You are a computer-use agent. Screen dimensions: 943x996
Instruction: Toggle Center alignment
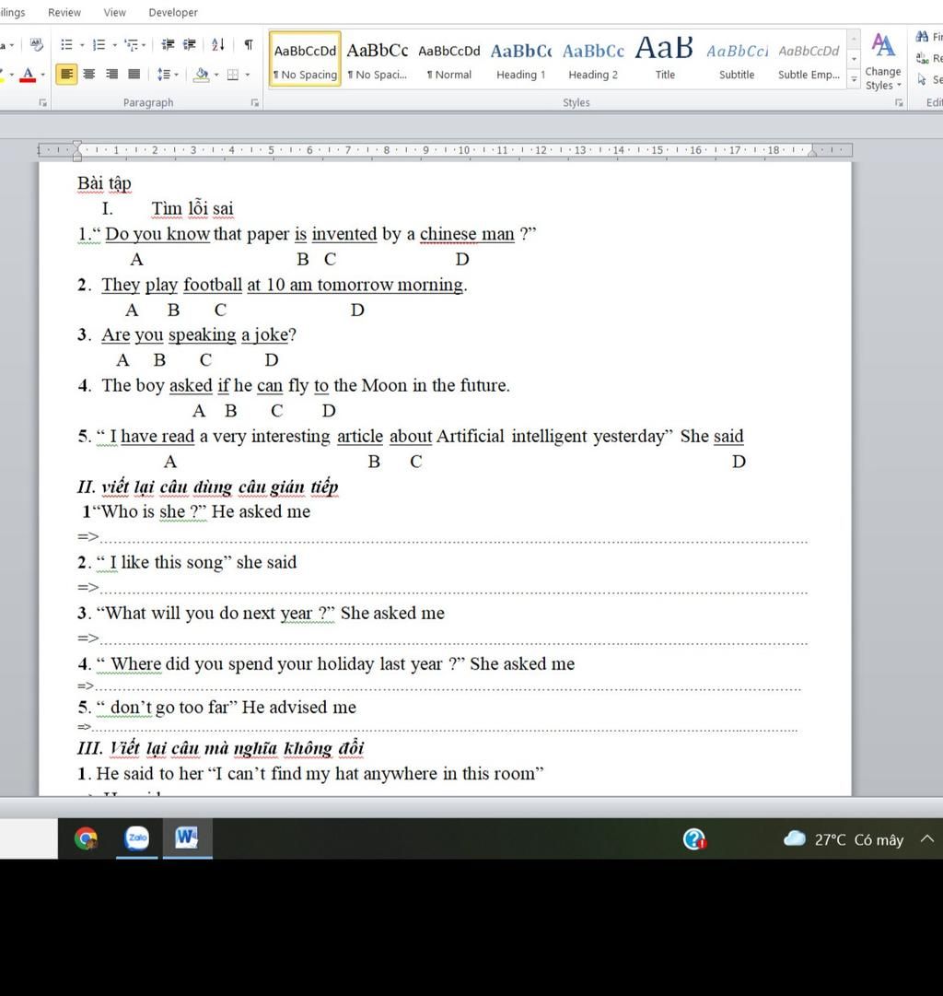click(89, 75)
